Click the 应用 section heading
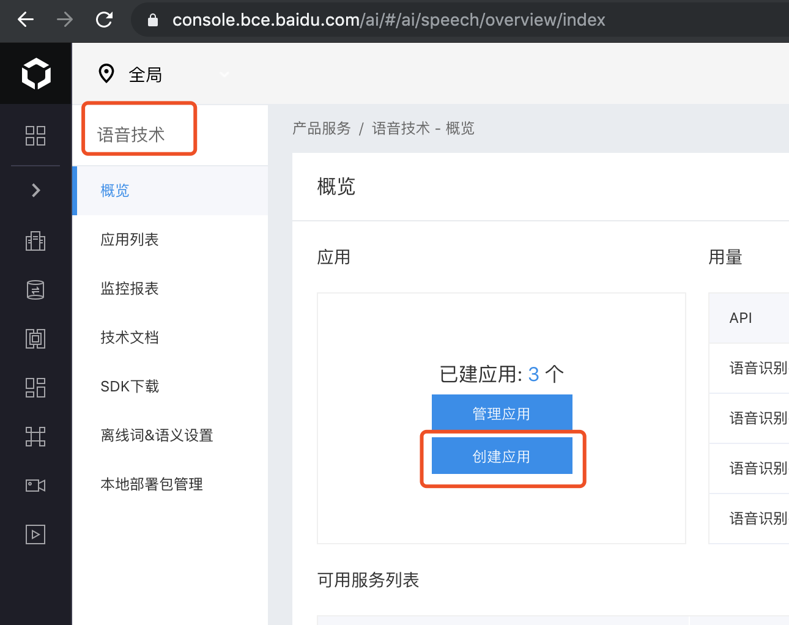This screenshot has width=789, height=625. pos(333,257)
